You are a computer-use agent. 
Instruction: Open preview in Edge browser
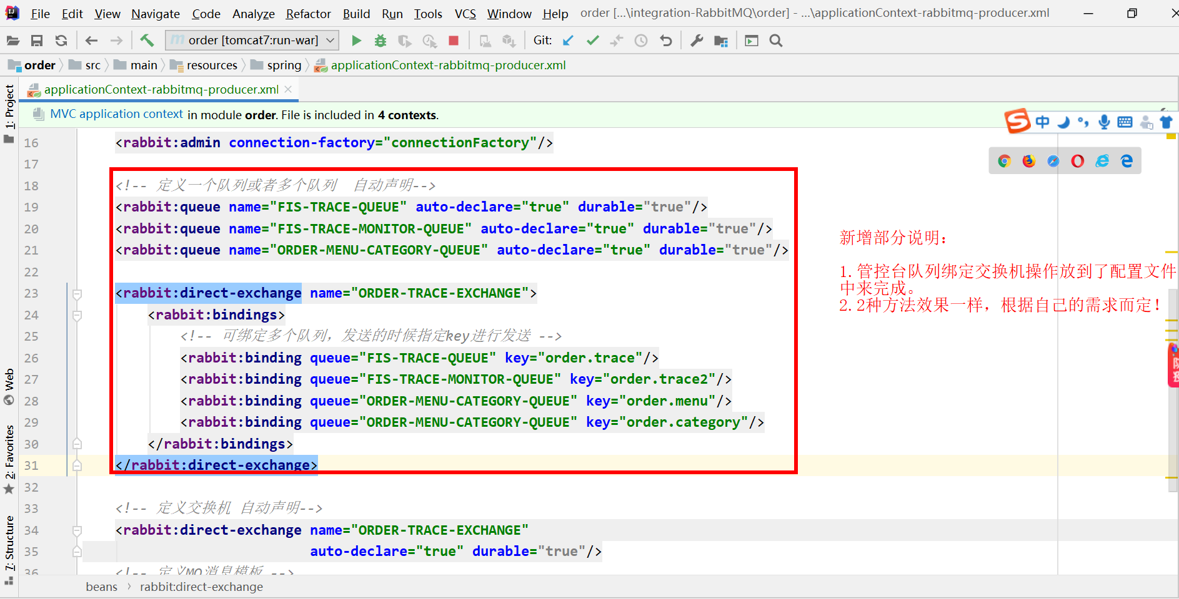point(1127,161)
